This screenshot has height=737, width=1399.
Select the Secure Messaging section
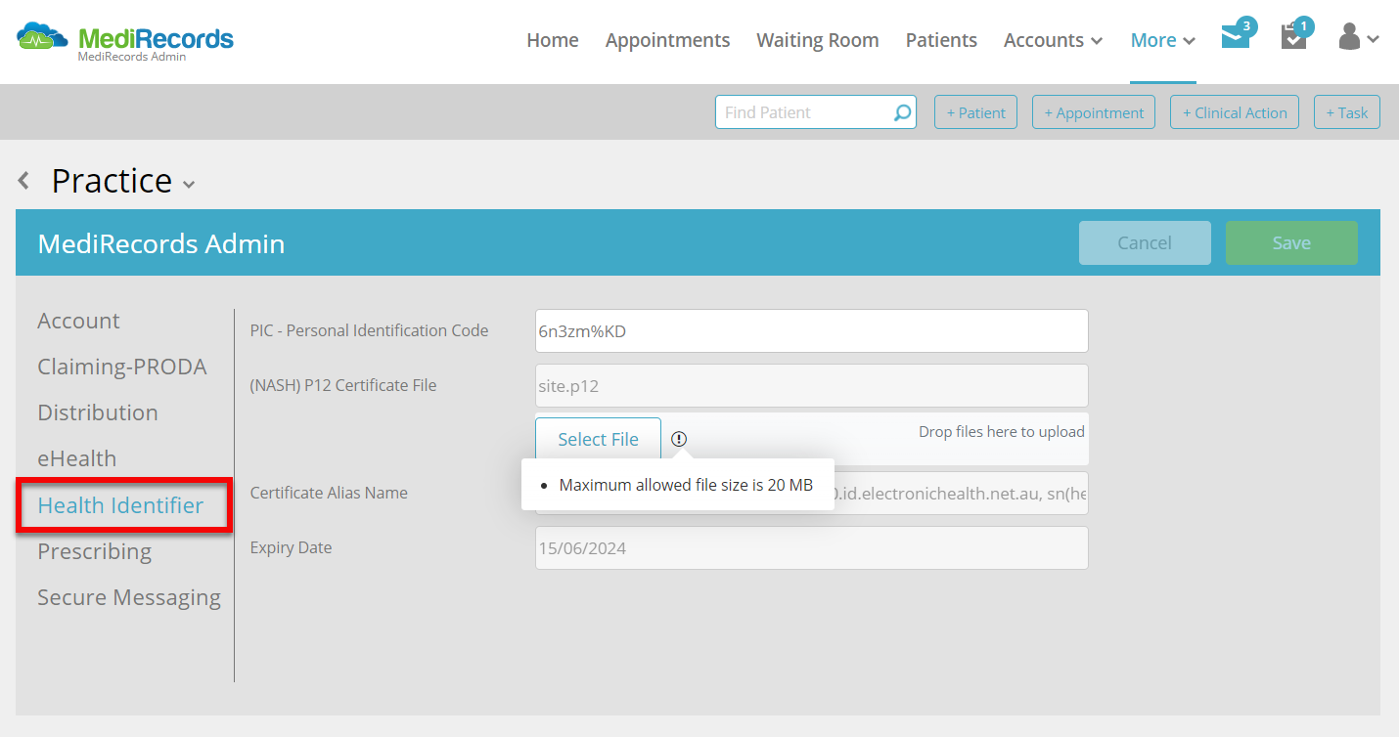[x=129, y=597]
